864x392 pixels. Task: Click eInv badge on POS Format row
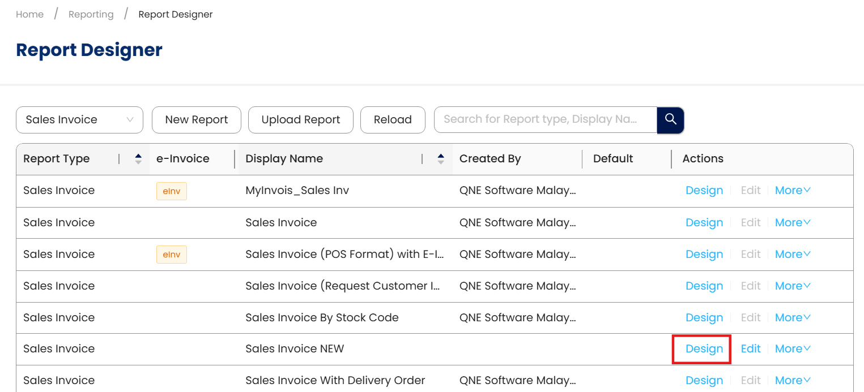pyautogui.click(x=171, y=255)
